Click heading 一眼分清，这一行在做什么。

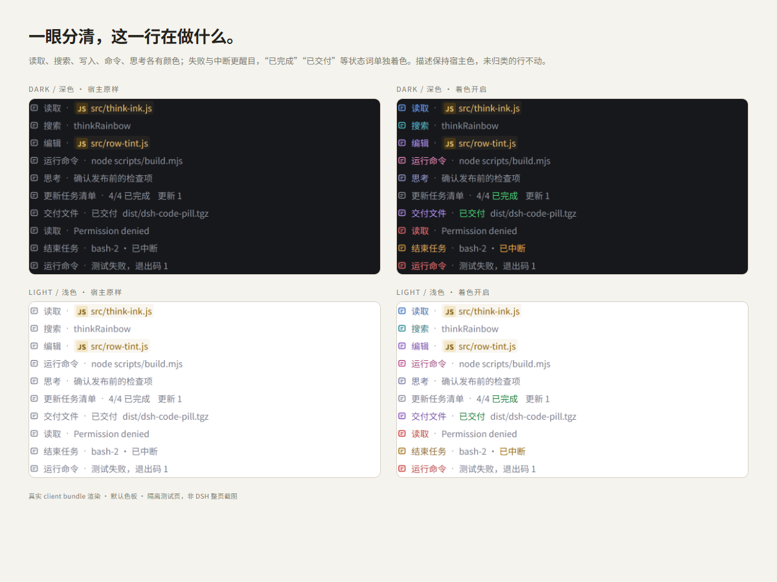pos(132,36)
